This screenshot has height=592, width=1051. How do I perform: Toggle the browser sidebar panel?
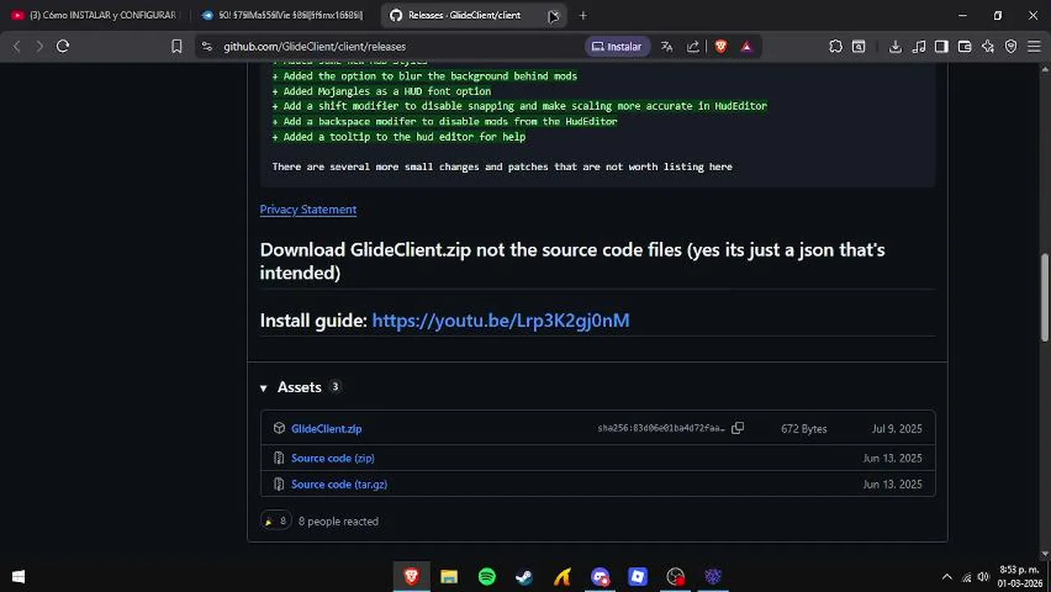click(x=942, y=47)
